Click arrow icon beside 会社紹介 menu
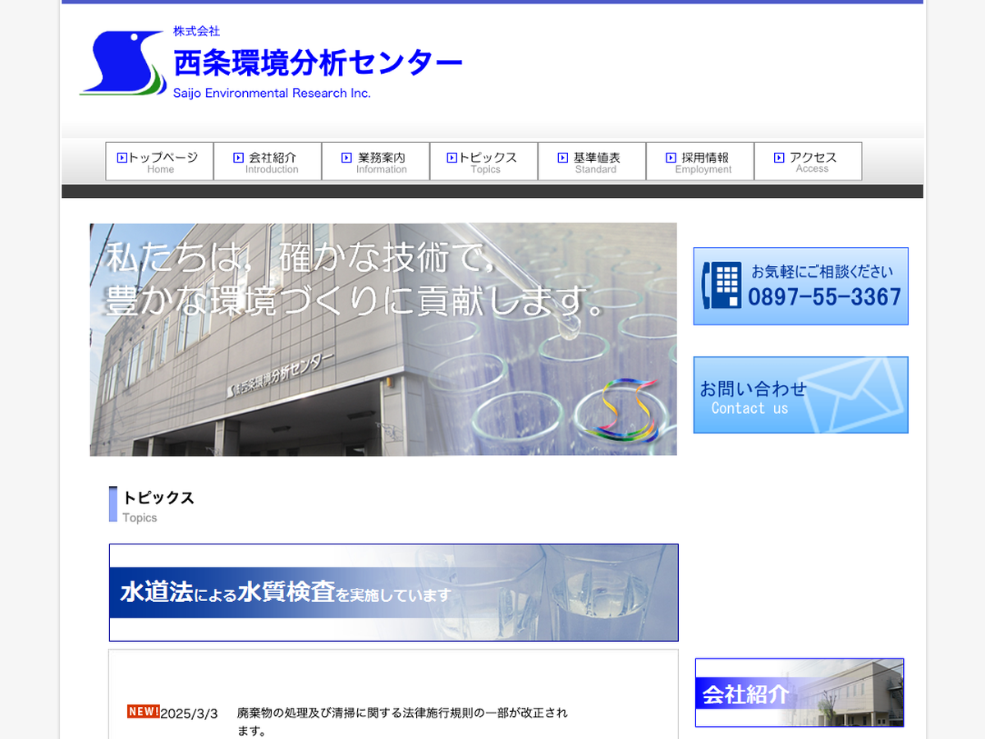The width and height of the screenshot is (985, 739). click(x=238, y=158)
